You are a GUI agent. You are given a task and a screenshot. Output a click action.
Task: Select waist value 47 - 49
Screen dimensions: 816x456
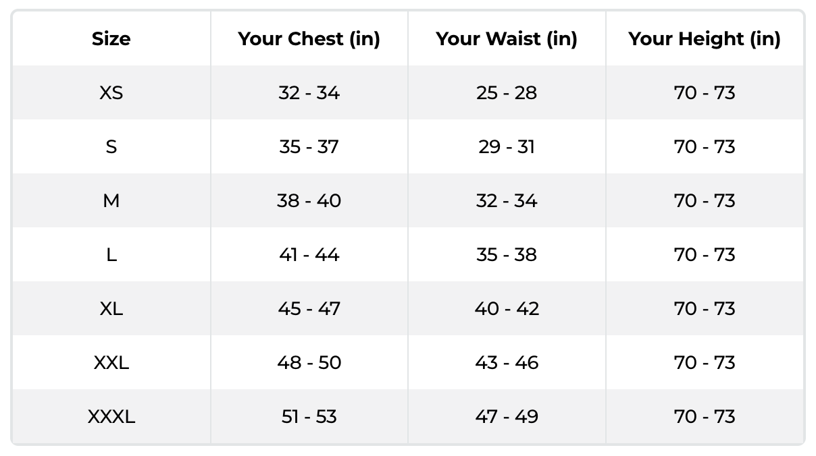(x=507, y=417)
